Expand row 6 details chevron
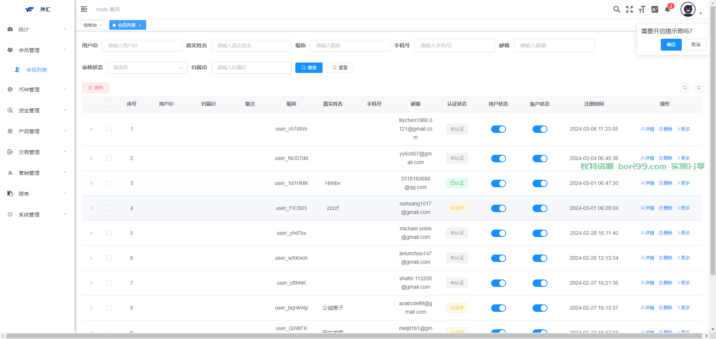 tap(91, 258)
